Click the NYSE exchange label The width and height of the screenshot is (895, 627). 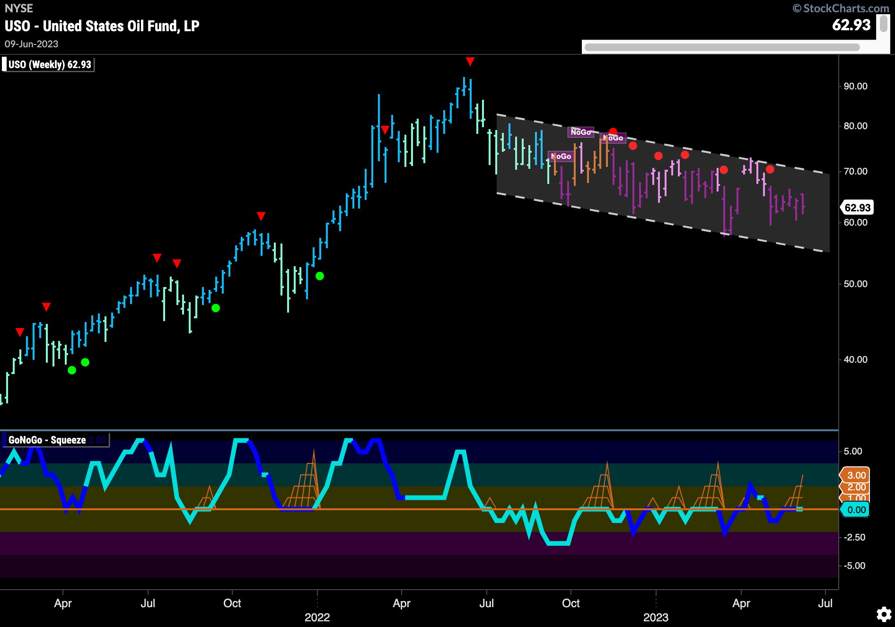coord(19,9)
